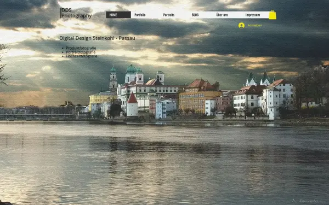Click the white round tower with red roof

click(132, 104)
